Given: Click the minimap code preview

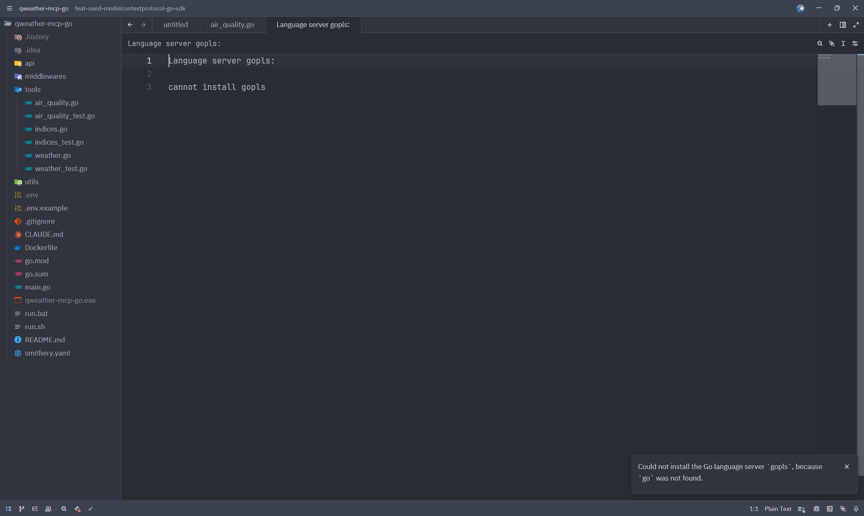Looking at the screenshot, I should (837, 80).
